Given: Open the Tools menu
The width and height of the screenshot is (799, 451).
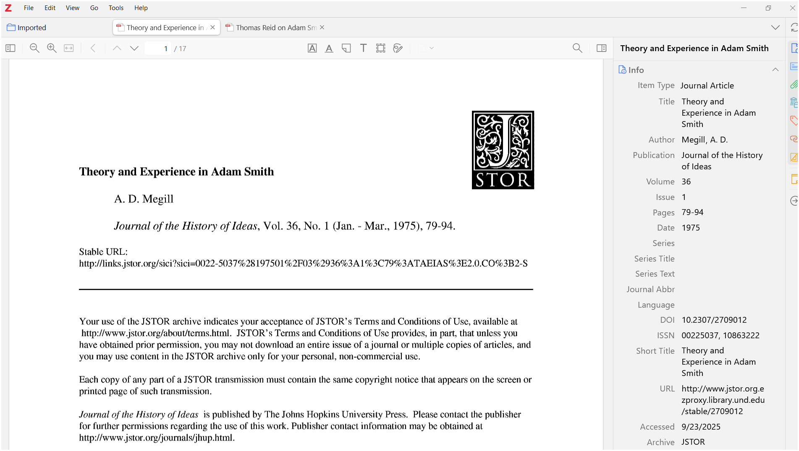Looking at the screenshot, I should (x=116, y=8).
